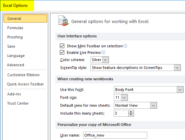This screenshot has width=185, height=140.
Task: Click the User name label
Action: 70,135
